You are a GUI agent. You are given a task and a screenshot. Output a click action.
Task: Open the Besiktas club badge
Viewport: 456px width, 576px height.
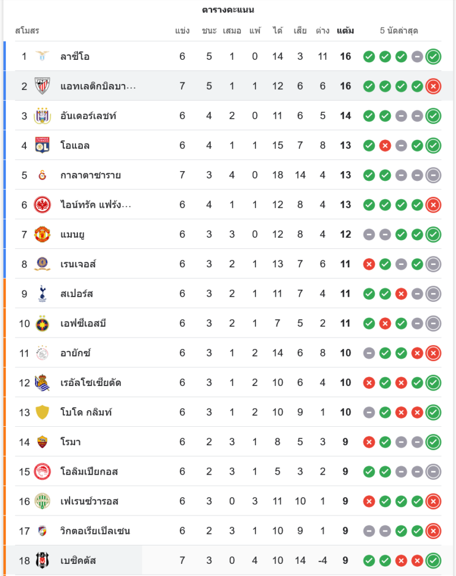[x=43, y=560]
